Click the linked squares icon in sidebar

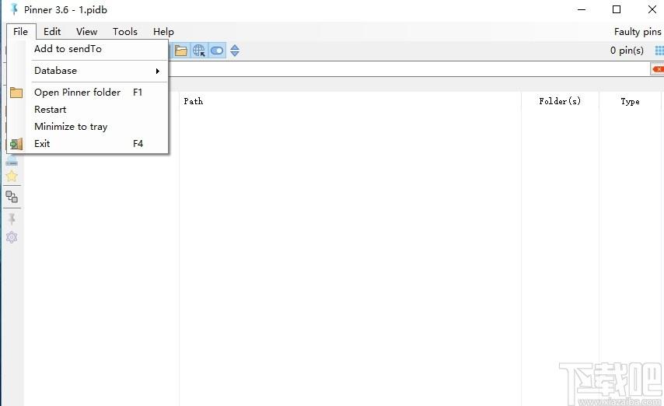pos(12,197)
